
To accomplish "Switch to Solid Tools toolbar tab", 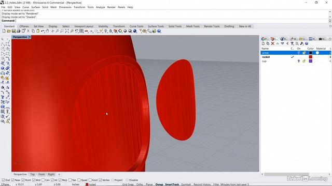I will 175,26.
